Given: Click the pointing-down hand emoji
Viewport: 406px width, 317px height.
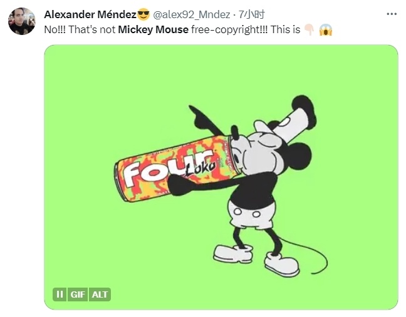Looking at the screenshot, I should click(309, 30).
